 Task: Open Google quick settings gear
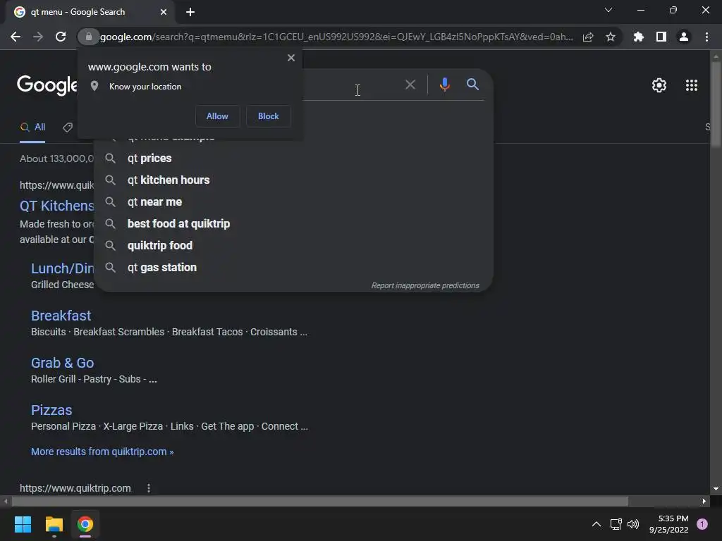(x=659, y=85)
